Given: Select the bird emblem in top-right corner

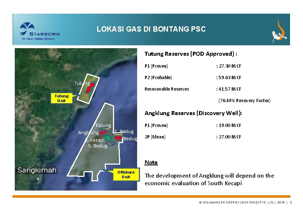Looking at the screenshot, I should click(281, 32).
